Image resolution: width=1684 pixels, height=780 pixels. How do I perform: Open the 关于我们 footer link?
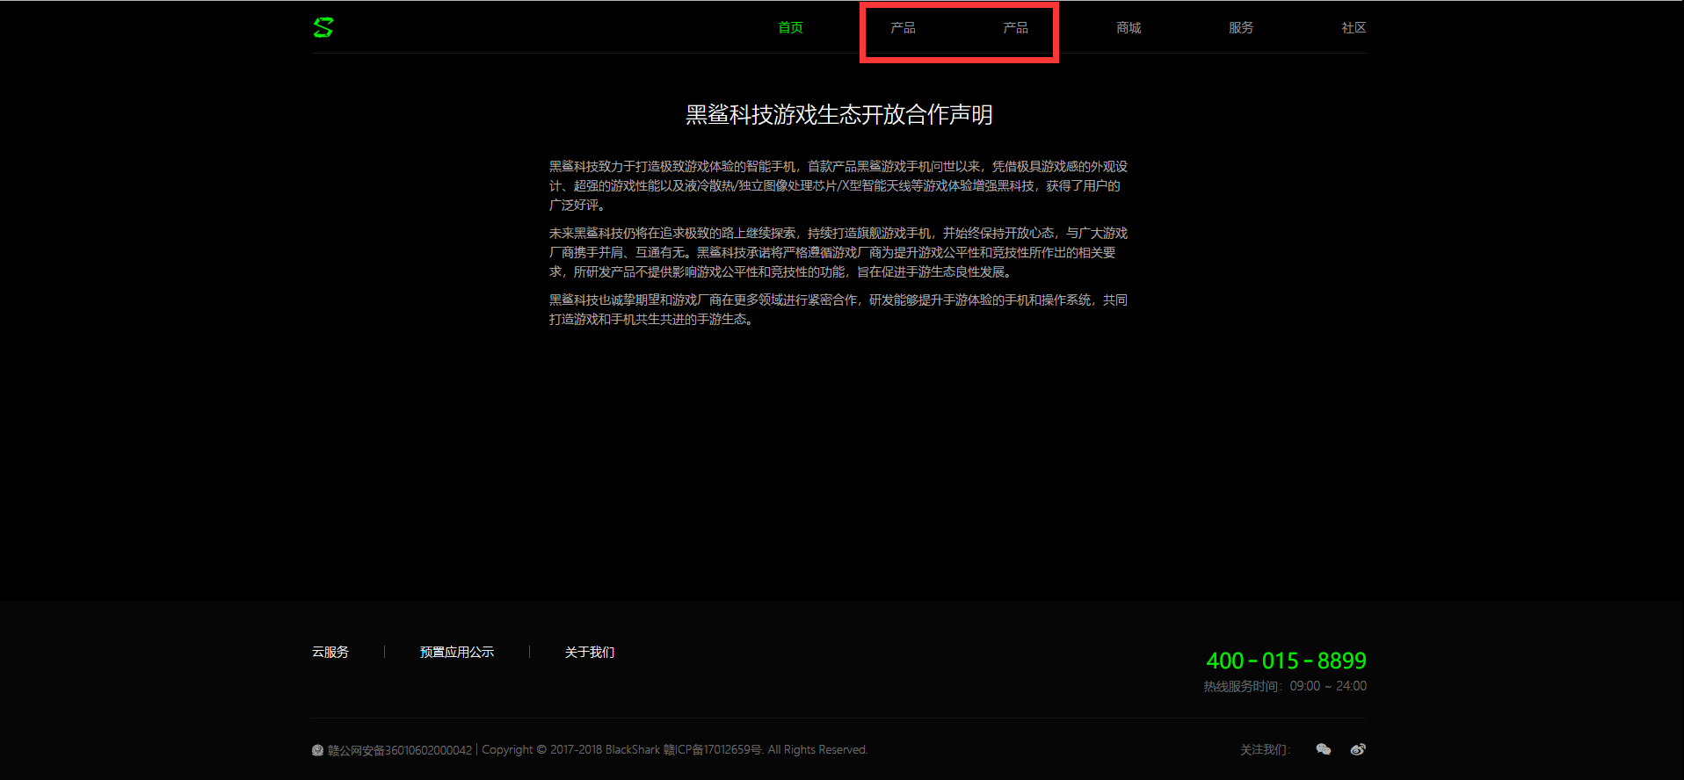(590, 652)
